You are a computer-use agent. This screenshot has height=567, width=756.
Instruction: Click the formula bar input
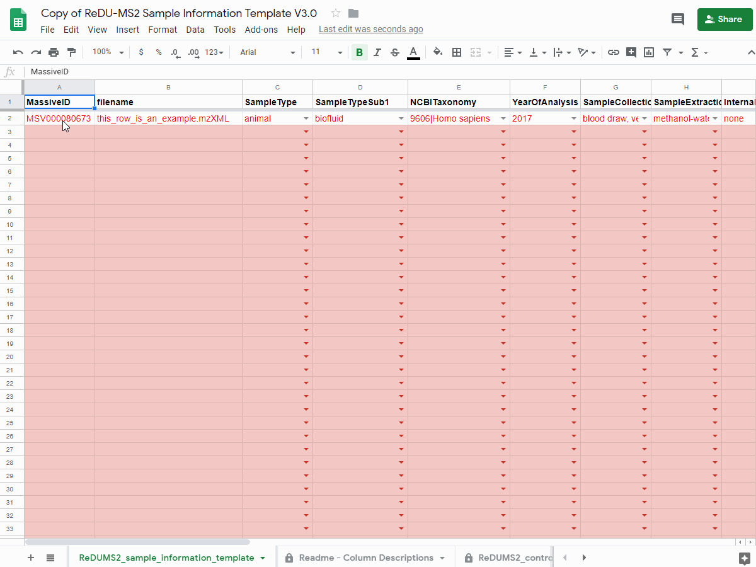click(x=391, y=72)
